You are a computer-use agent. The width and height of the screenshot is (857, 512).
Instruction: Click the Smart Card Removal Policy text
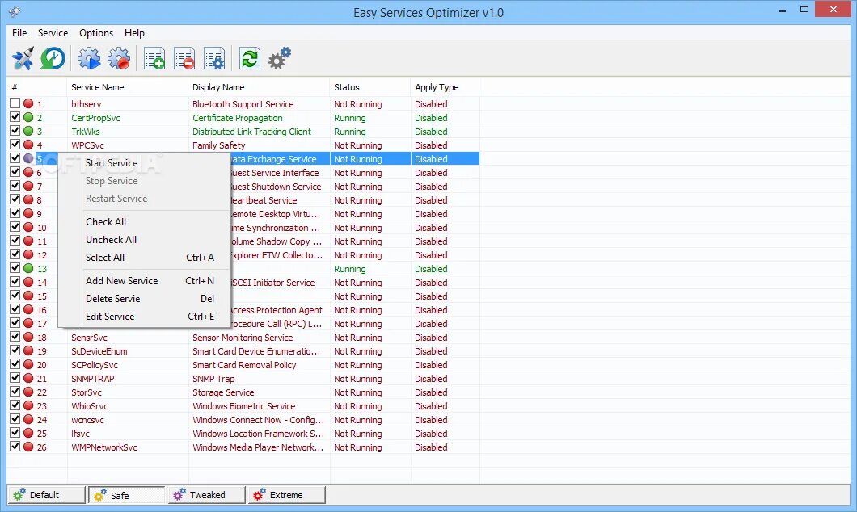[244, 365]
